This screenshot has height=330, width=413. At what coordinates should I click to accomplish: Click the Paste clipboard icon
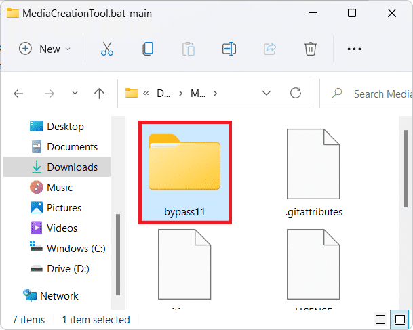189,49
